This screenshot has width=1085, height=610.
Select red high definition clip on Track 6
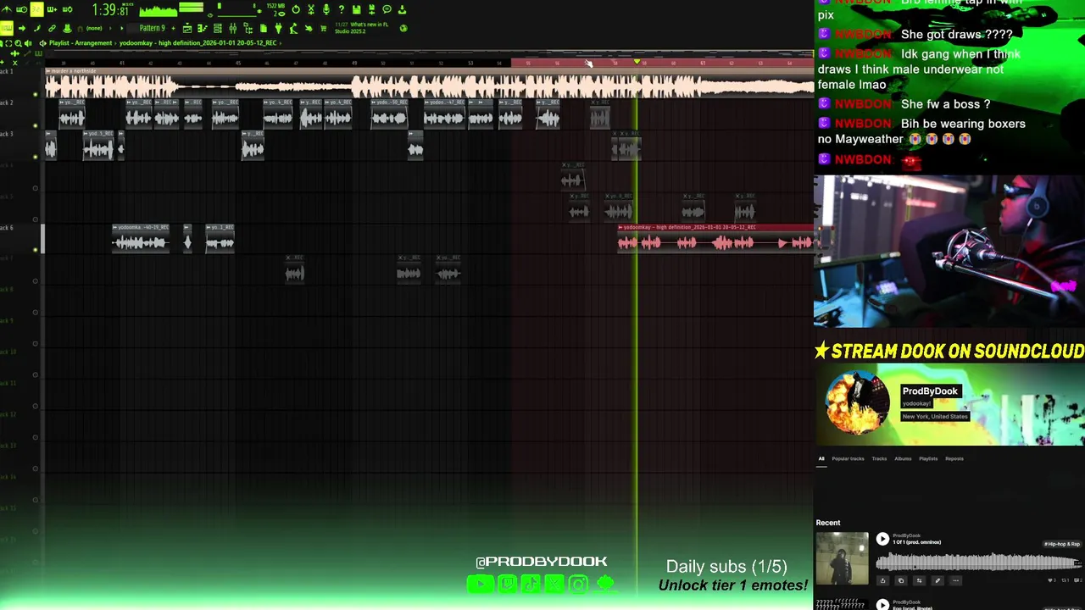click(x=715, y=239)
